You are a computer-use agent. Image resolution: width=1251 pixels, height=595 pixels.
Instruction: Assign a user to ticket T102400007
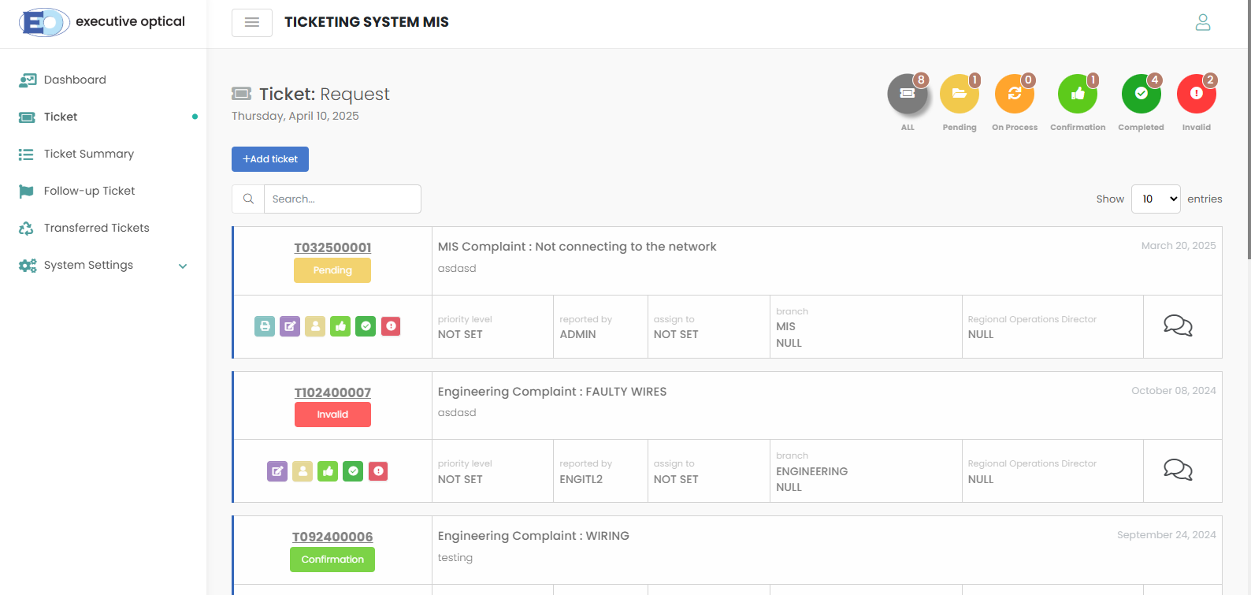[x=303, y=471]
